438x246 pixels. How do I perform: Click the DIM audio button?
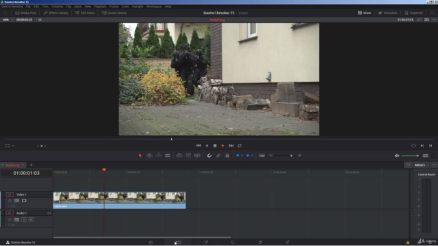click(426, 156)
